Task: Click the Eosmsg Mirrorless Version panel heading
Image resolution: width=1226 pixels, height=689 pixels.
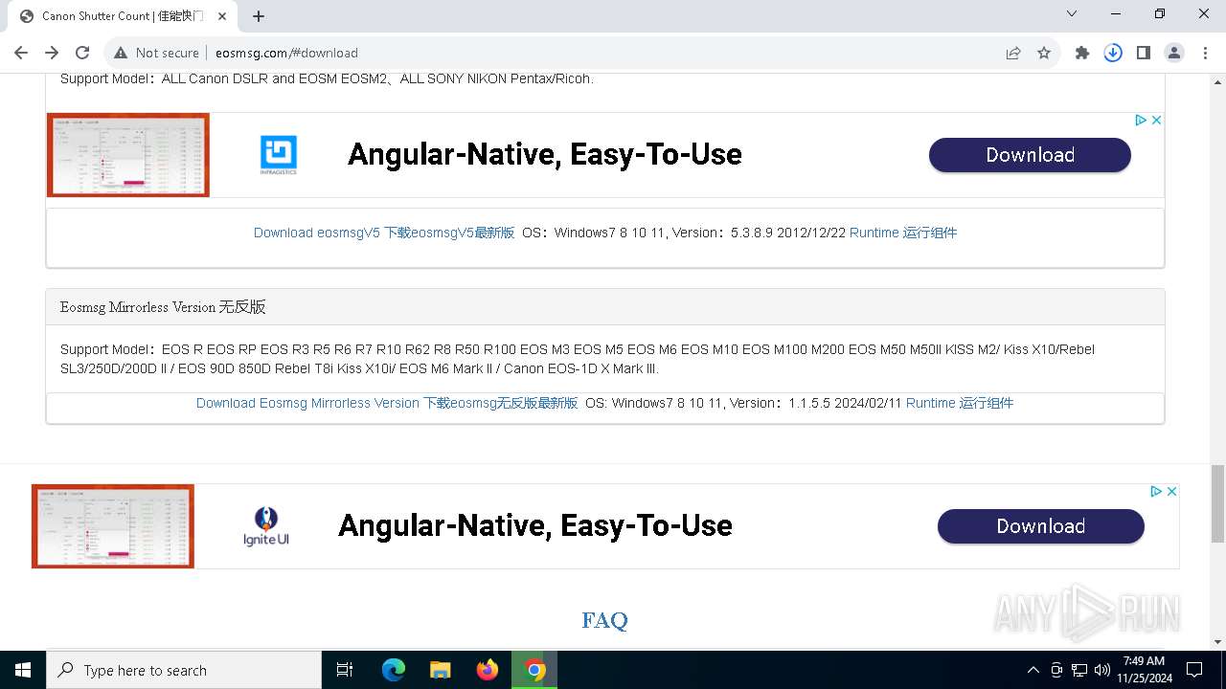Action: (x=163, y=307)
